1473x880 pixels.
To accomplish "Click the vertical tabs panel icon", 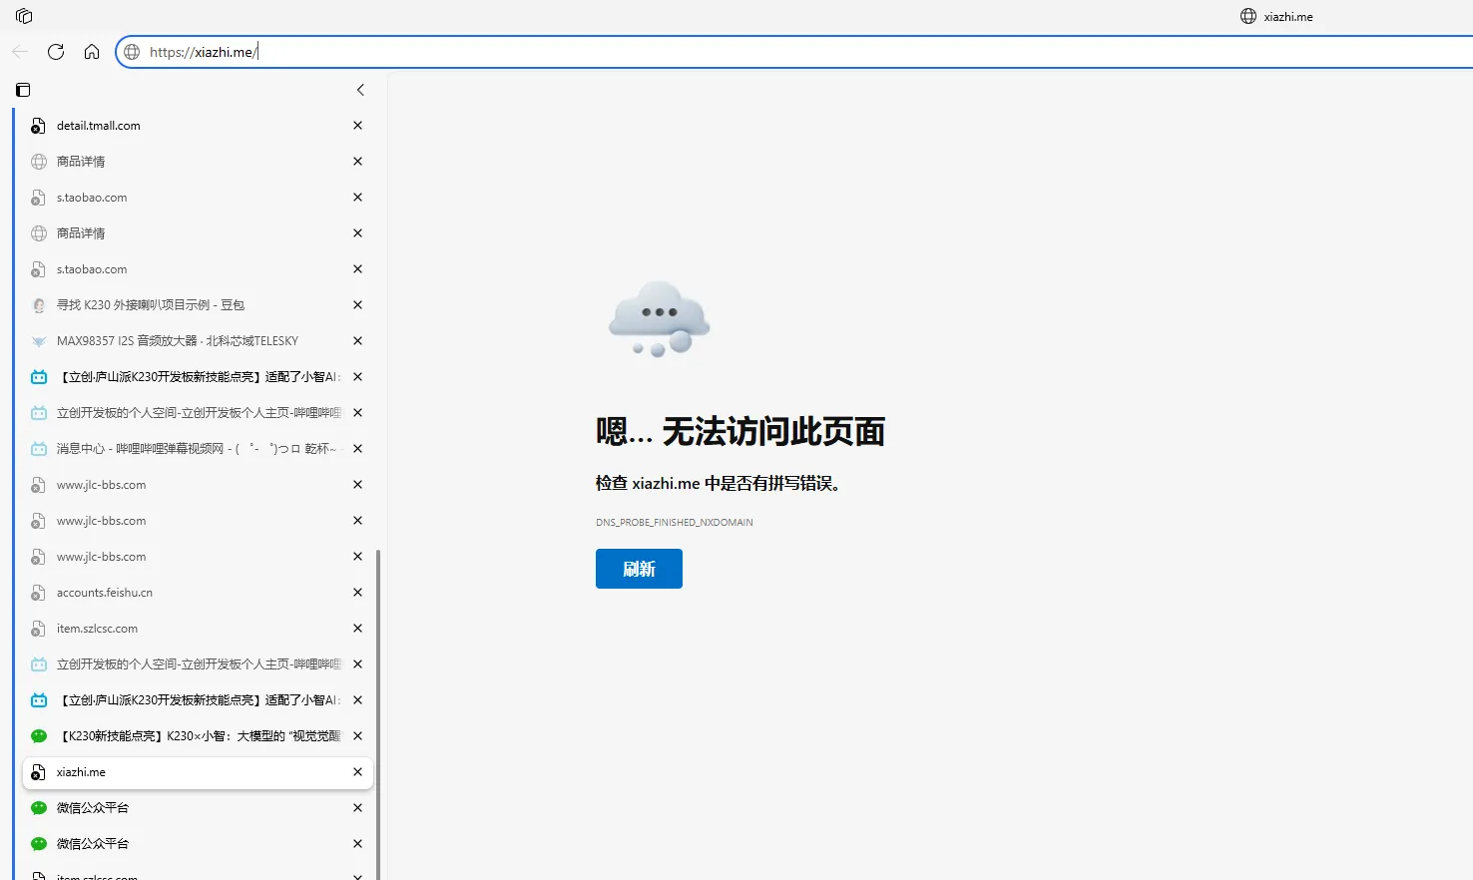I will 22,89.
